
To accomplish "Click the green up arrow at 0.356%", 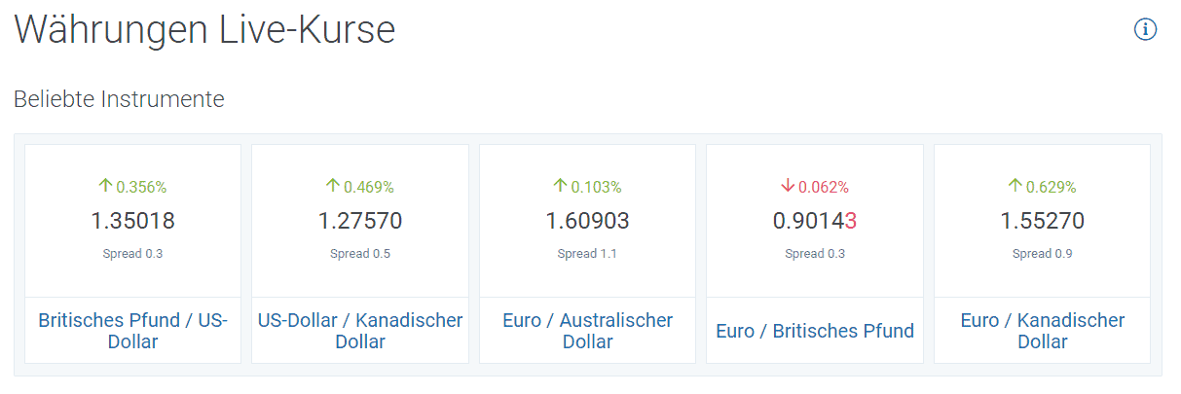I will (x=105, y=186).
